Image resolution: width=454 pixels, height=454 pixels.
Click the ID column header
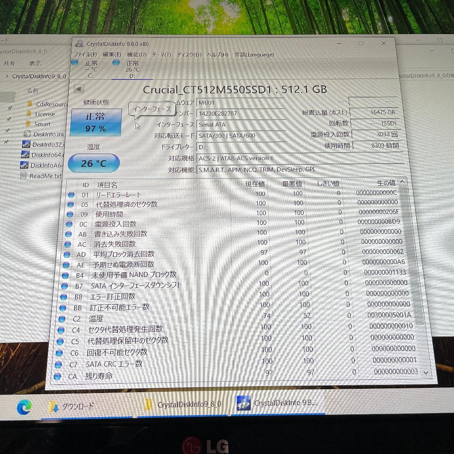85,185
